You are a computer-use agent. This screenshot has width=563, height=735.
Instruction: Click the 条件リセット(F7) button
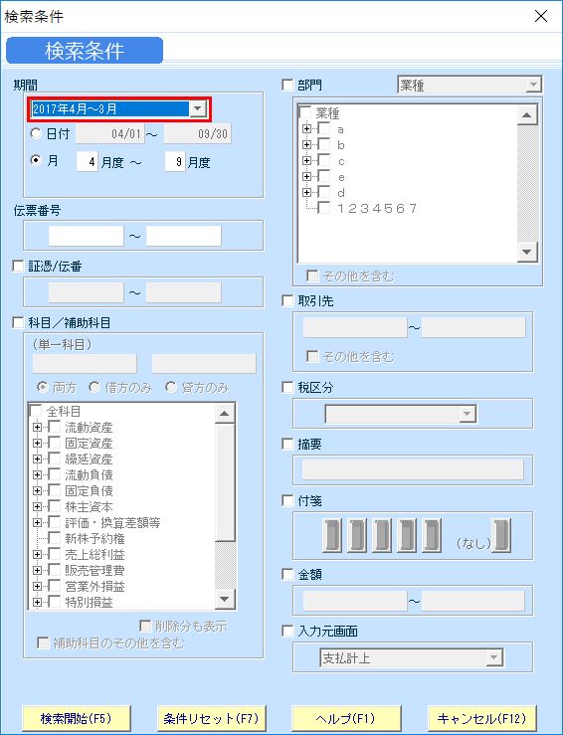(x=212, y=718)
